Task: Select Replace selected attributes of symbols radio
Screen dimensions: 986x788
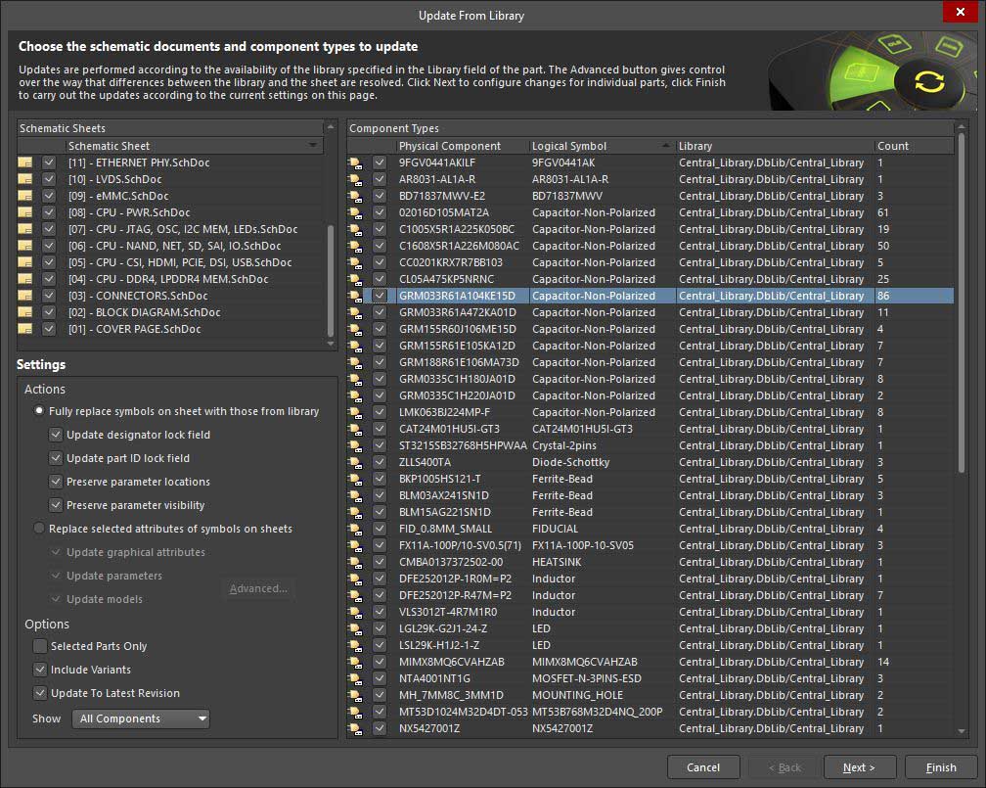Action: click(x=40, y=529)
